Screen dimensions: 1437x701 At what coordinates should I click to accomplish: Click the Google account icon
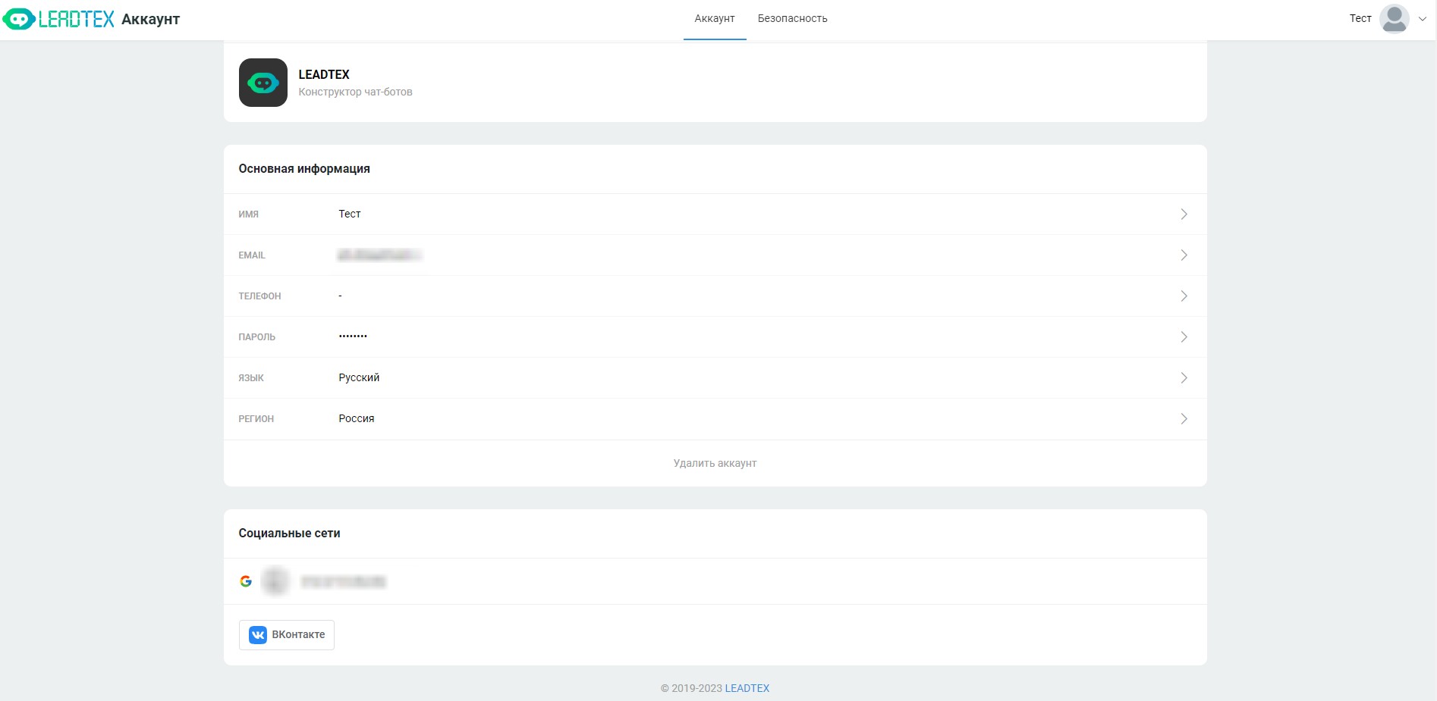tap(246, 581)
